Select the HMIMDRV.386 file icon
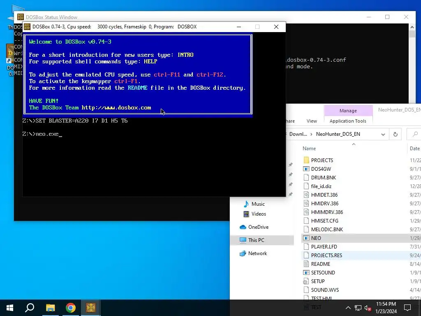 pos(306,212)
